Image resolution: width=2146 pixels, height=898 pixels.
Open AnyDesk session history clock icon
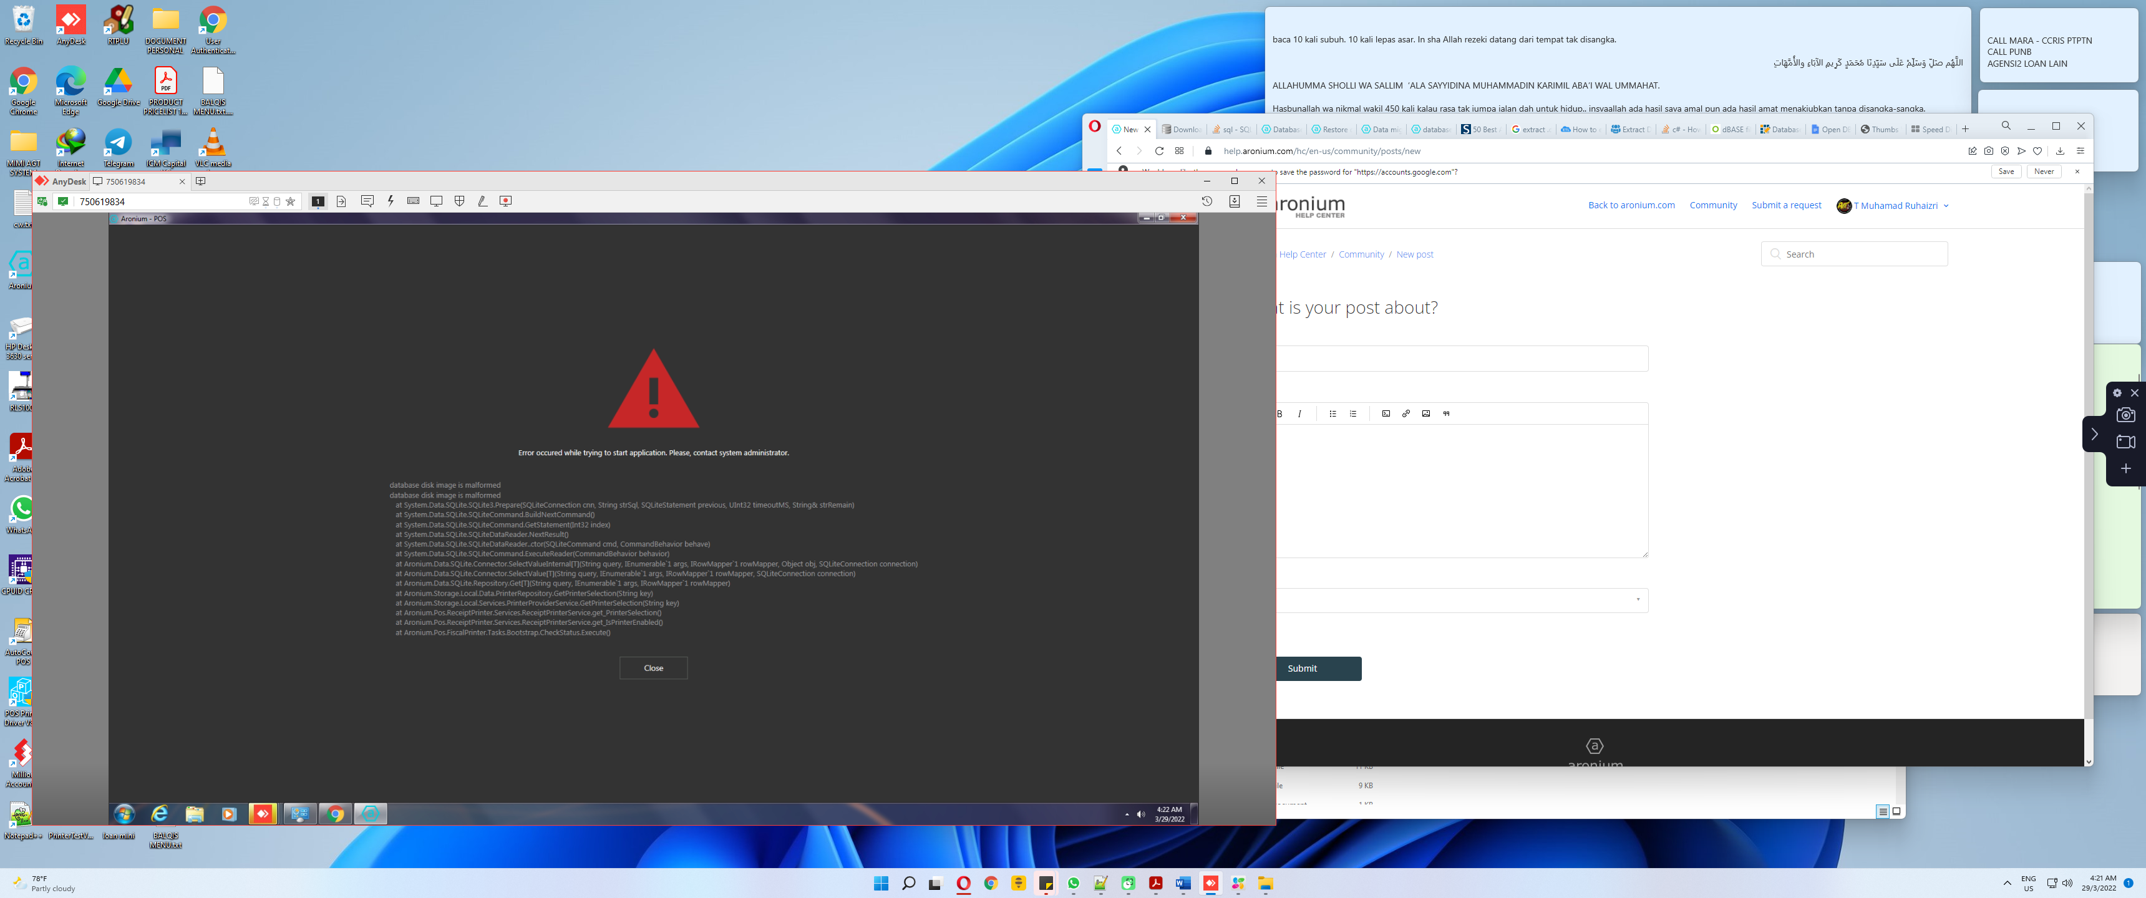[1207, 201]
